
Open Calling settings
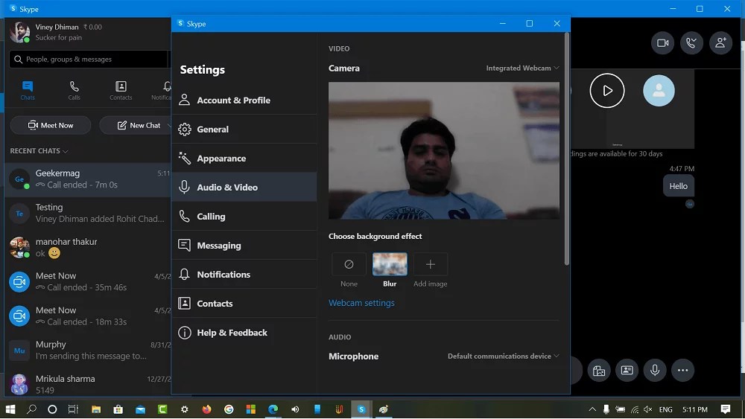(244, 217)
